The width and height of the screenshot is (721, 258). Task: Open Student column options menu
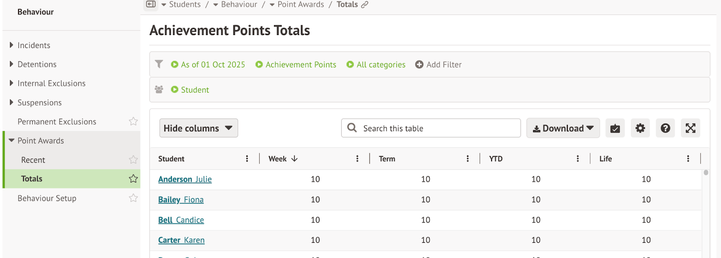[x=247, y=159]
